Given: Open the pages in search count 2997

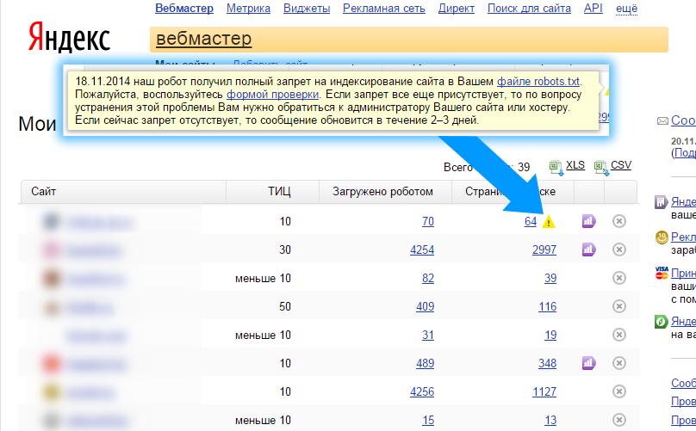Looking at the screenshot, I should coord(544,249).
